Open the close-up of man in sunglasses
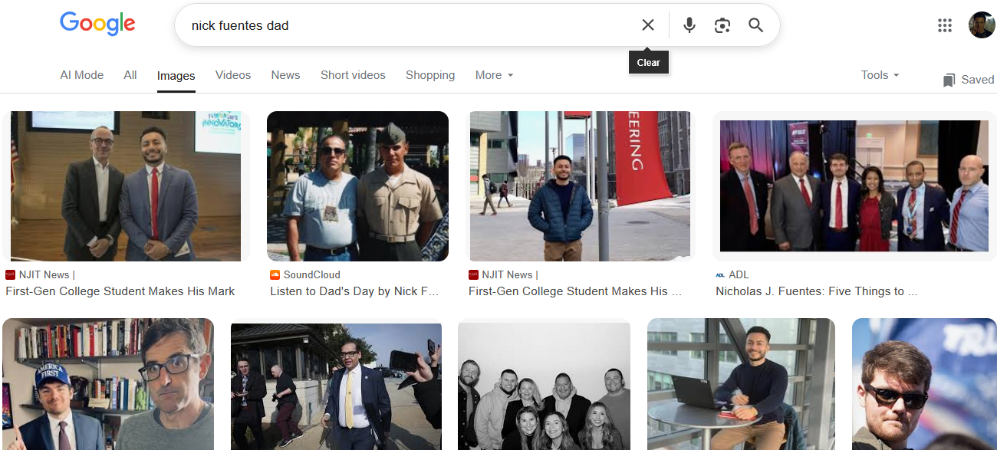This screenshot has height=450, width=997. pyautogui.click(x=924, y=384)
